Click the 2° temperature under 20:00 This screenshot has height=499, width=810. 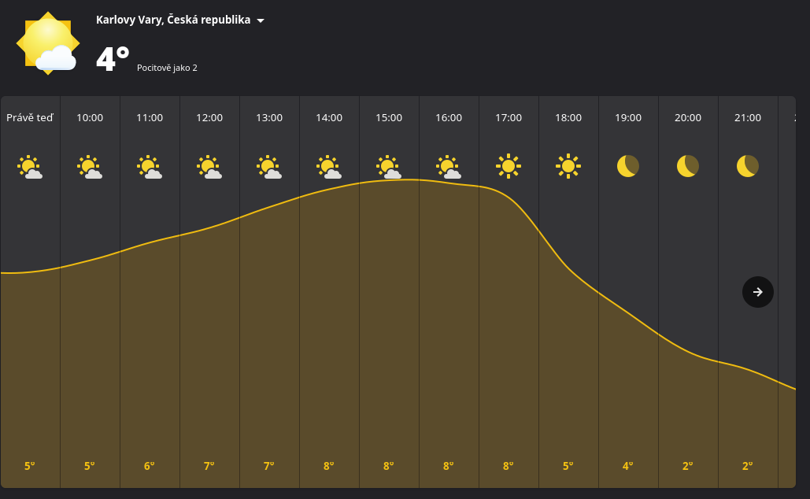(x=687, y=466)
